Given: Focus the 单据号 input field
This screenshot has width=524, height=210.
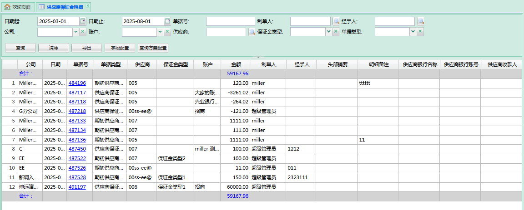Looking at the screenshot, I should (230, 21).
